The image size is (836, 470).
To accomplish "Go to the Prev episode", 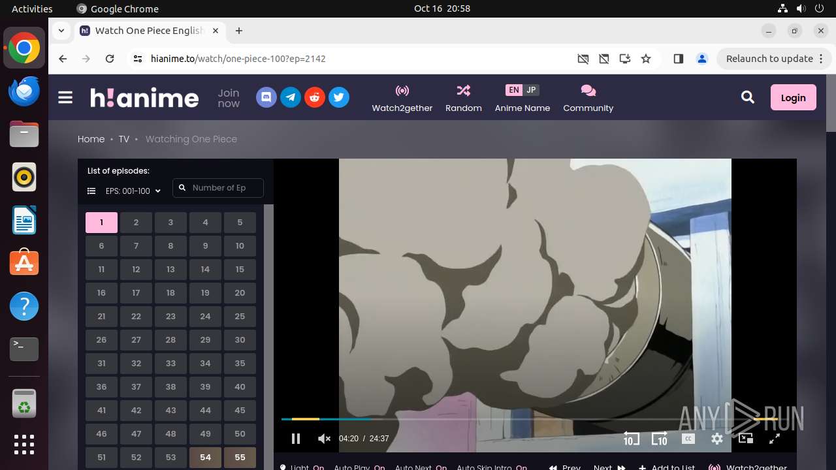I will click(565, 467).
